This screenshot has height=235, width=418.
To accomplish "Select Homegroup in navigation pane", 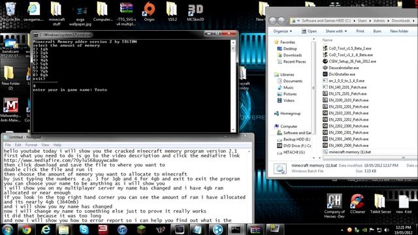I will (x=287, y=114).
